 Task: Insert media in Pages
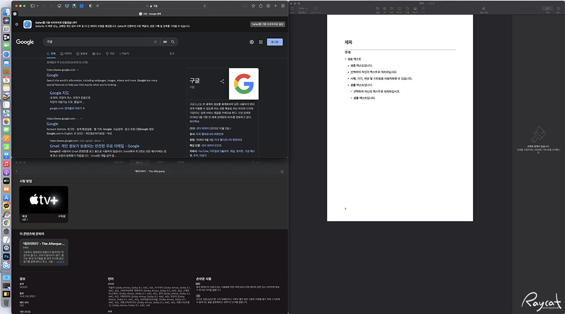tap(415, 8)
